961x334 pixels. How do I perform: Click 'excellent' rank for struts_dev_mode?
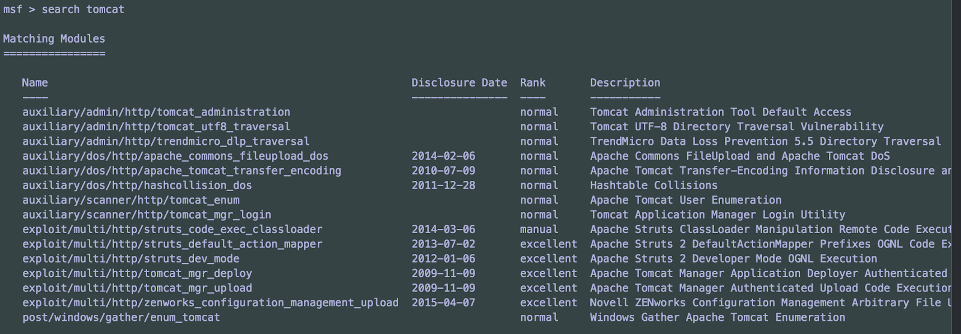[x=548, y=259]
